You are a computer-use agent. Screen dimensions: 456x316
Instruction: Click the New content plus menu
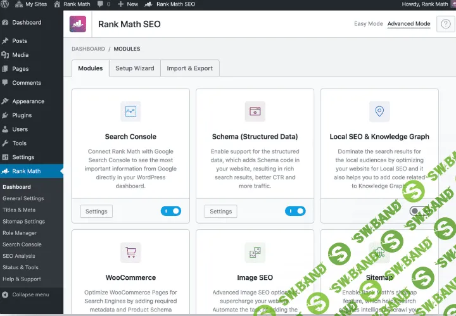pyautogui.click(x=128, y=4)
